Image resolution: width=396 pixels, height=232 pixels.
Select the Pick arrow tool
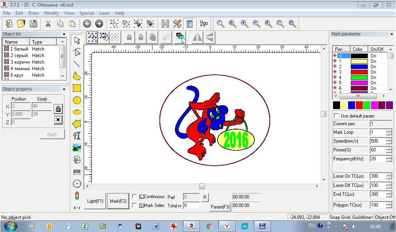pos(77,40)
